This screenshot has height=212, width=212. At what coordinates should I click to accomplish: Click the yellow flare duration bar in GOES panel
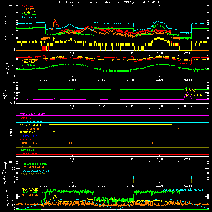(185, 98)
